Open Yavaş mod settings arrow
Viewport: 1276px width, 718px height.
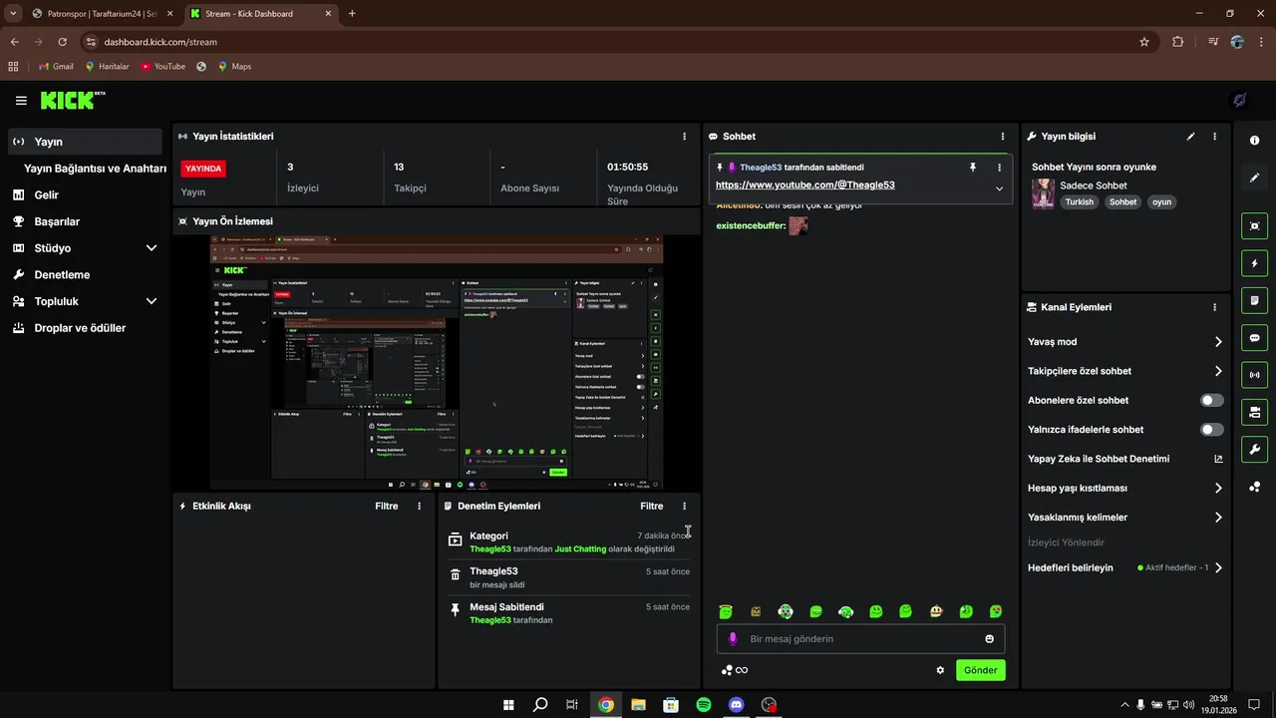tap(1218, 342)
